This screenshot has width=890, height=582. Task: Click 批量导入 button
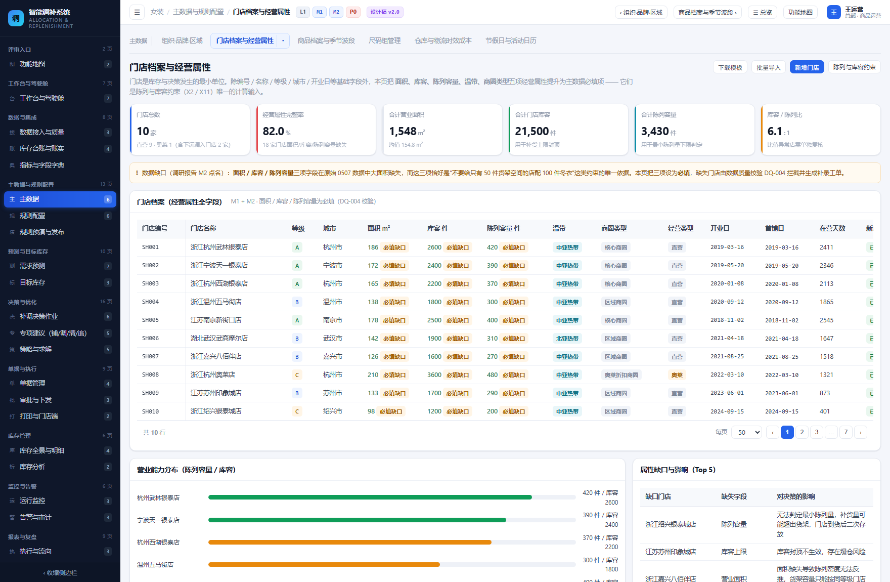(768, 67)
